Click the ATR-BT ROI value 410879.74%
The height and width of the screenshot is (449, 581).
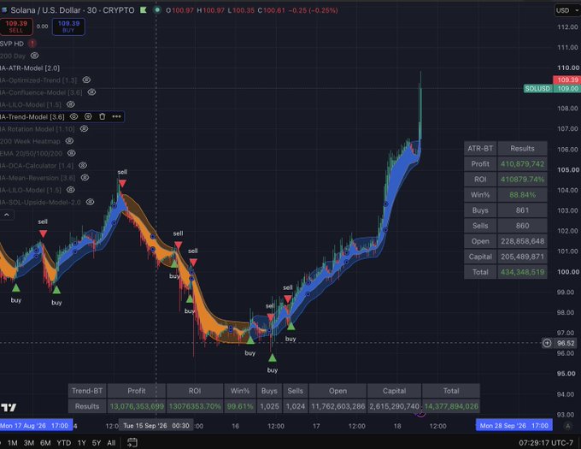click(x=522, y=180)
